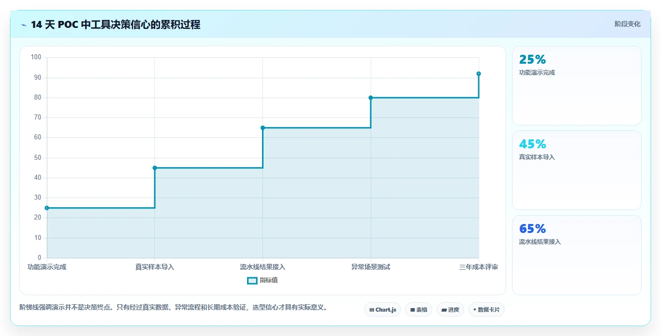Viewport: 661px width, 336px height.
Task: Click the x-axis label 异常场景测试
Action: tap(371, 267)
